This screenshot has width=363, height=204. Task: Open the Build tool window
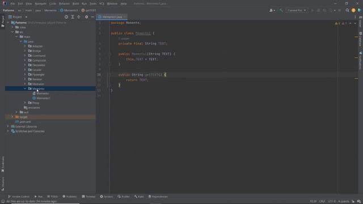click(x=139, y=197)
